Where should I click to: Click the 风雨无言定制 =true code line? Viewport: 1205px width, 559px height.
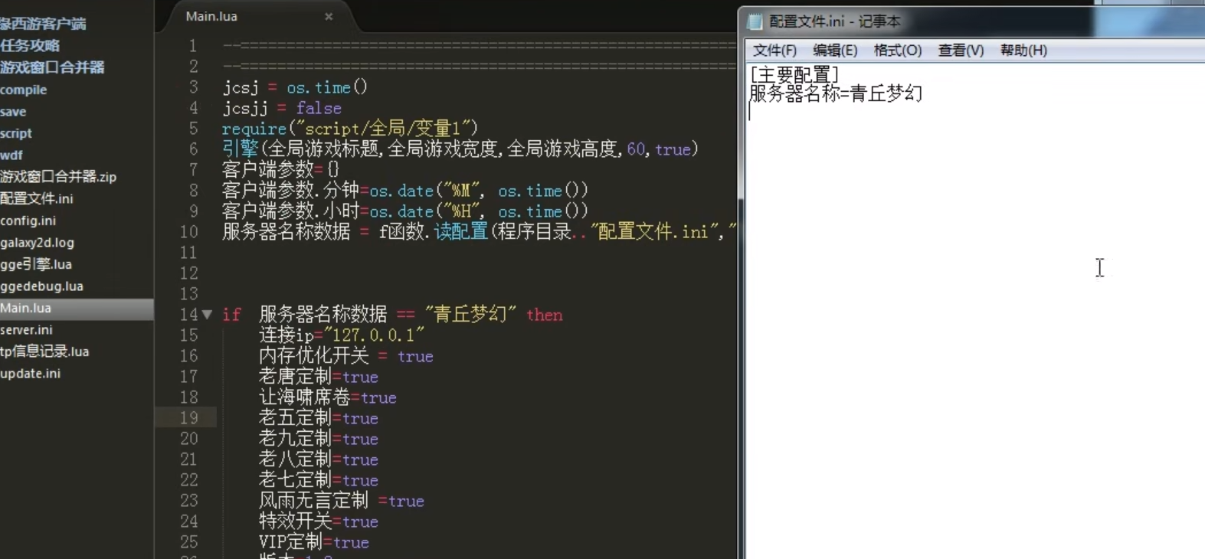(x=342, y=501)
